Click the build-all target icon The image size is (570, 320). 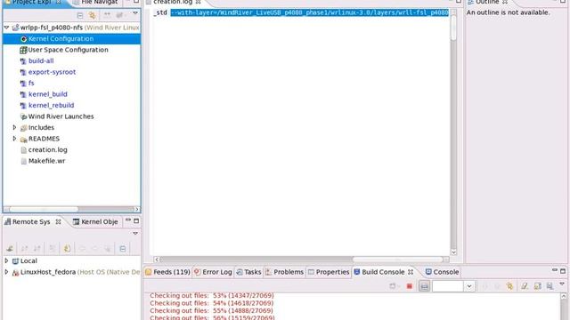coord(23,61)
